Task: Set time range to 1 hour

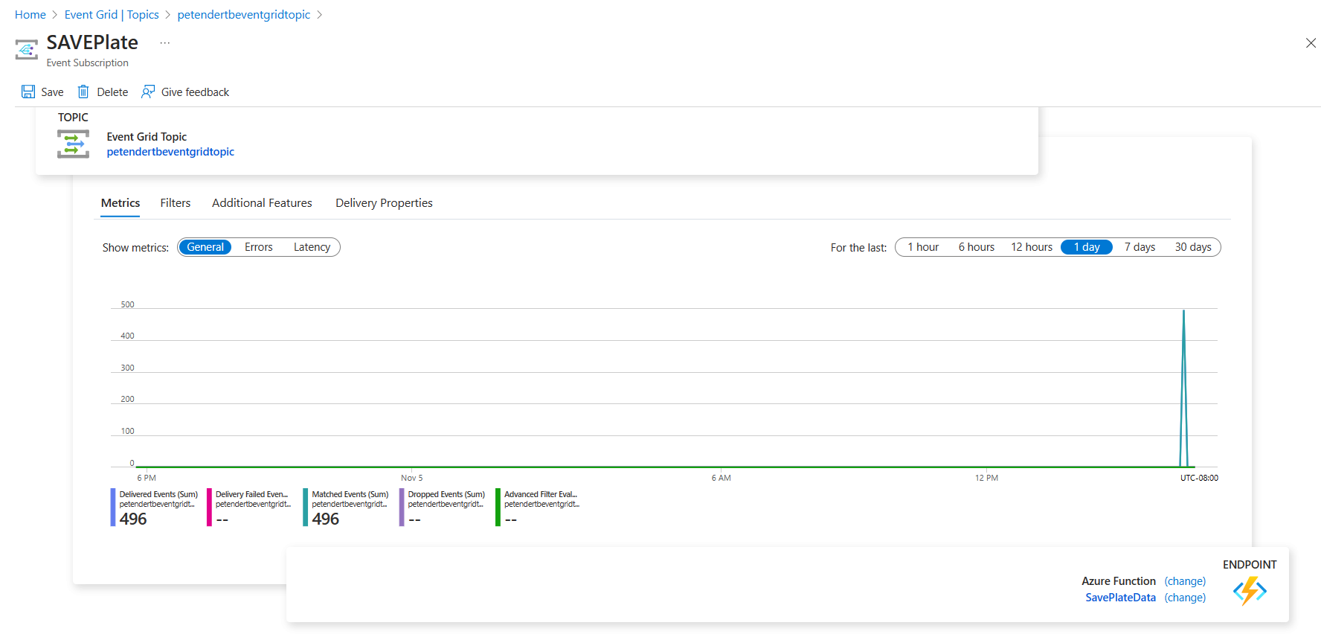Action: [923, 247]
